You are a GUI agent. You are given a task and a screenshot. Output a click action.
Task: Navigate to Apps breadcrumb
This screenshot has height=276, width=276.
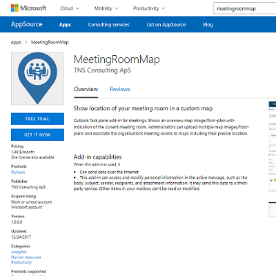point(16,42)
